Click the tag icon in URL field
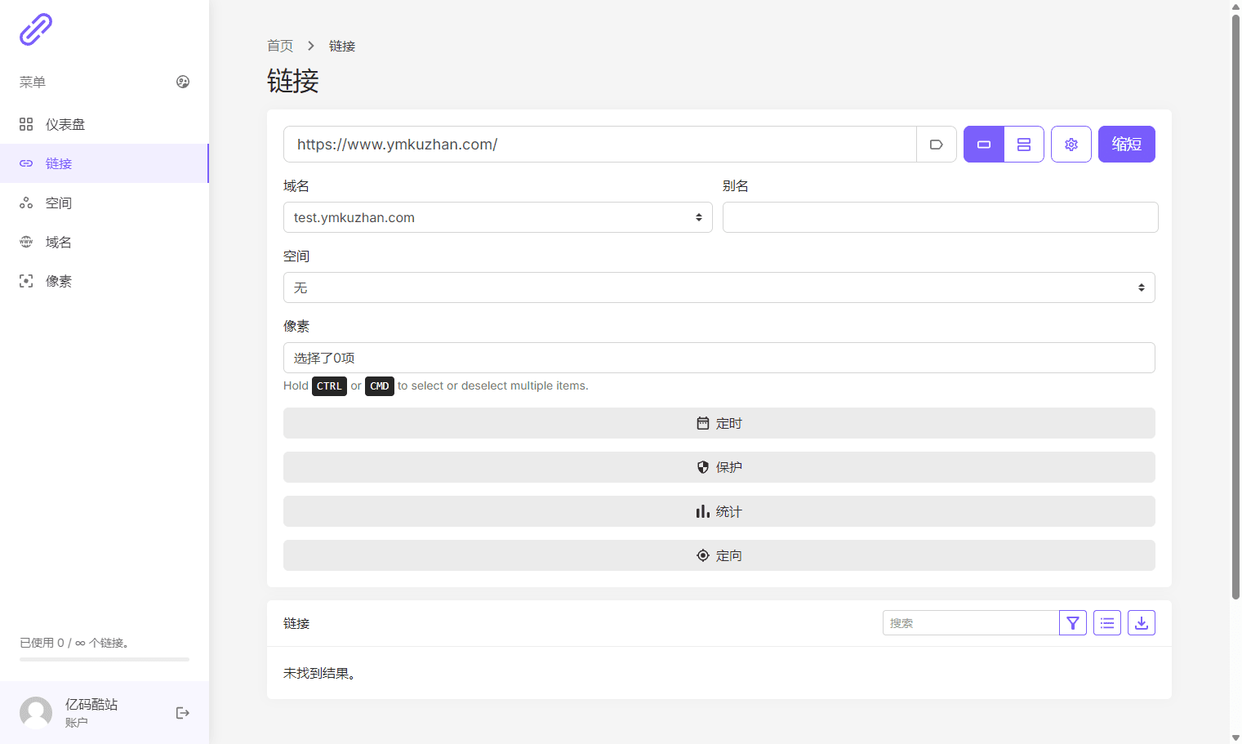The width and height of the screenshot is (1242, 744). [937, 145]
